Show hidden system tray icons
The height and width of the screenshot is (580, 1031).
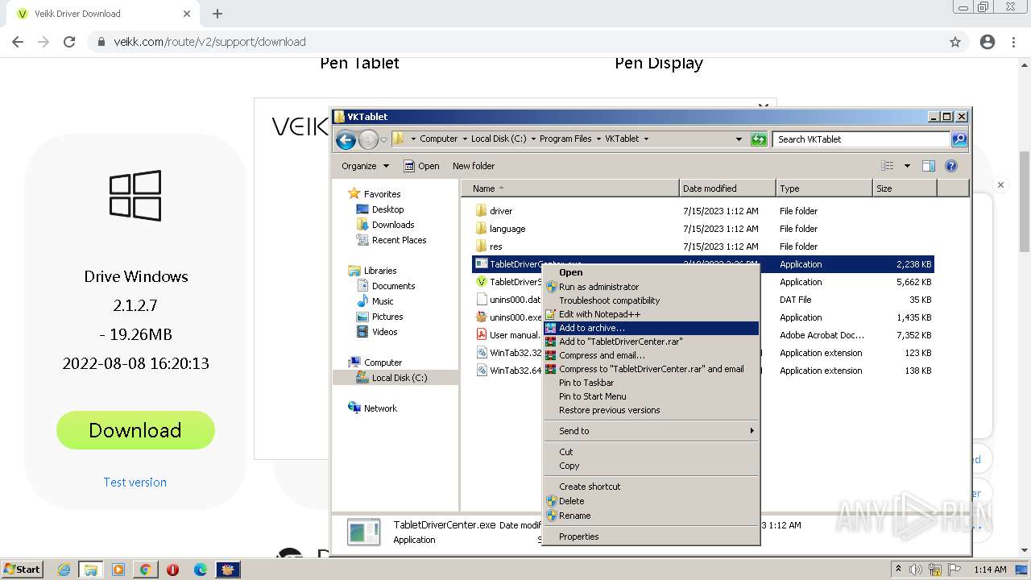tap(898, 570)
